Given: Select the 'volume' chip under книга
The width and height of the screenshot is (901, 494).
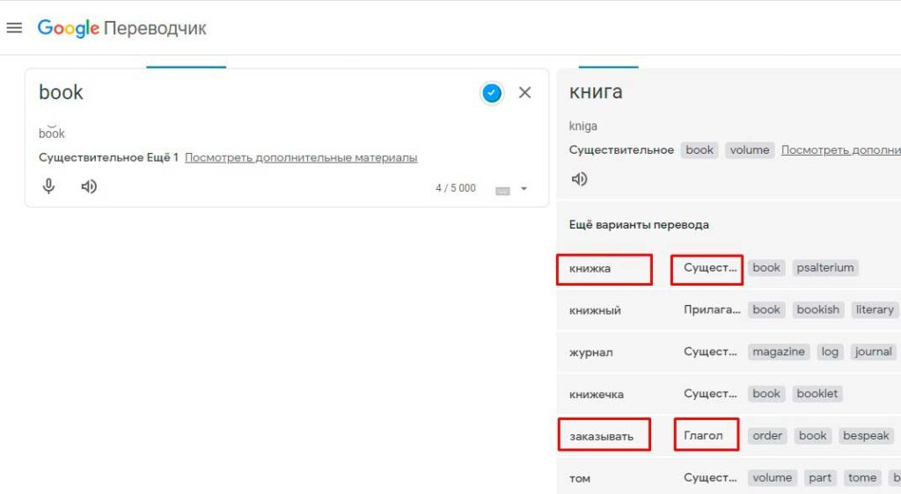Looking at the screenshot, I should click(750, 150).
